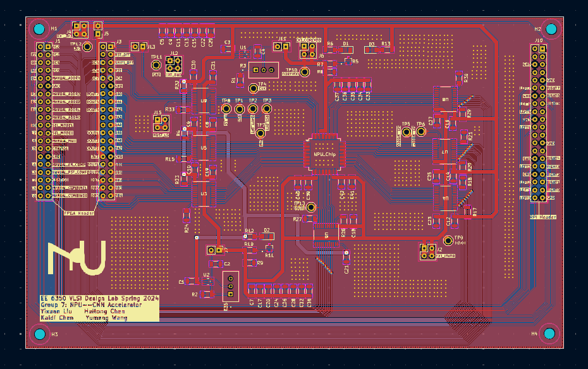The image size is (588, 369).
Task: Select test point TP9
Action: click(448, 240)
